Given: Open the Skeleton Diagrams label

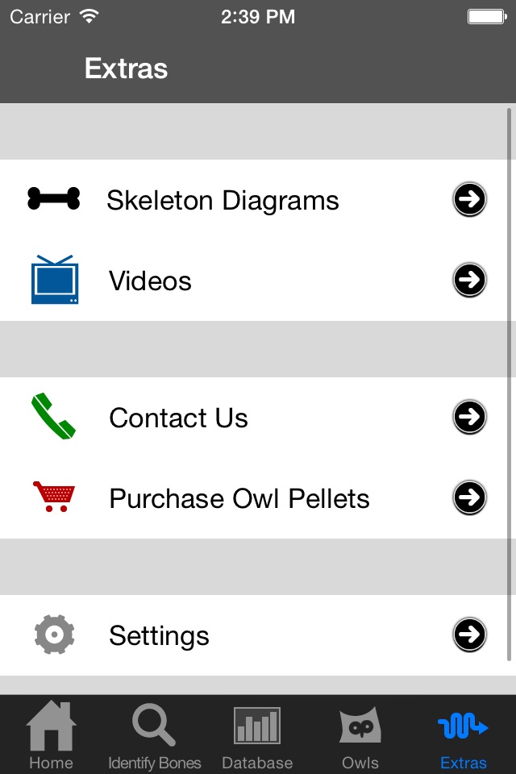Looking at the screenshot, I should 223,200.
